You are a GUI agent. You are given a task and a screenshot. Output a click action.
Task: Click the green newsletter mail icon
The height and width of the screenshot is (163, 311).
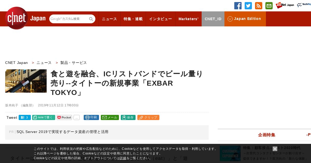pyautogui.click(x=269, y=6)
